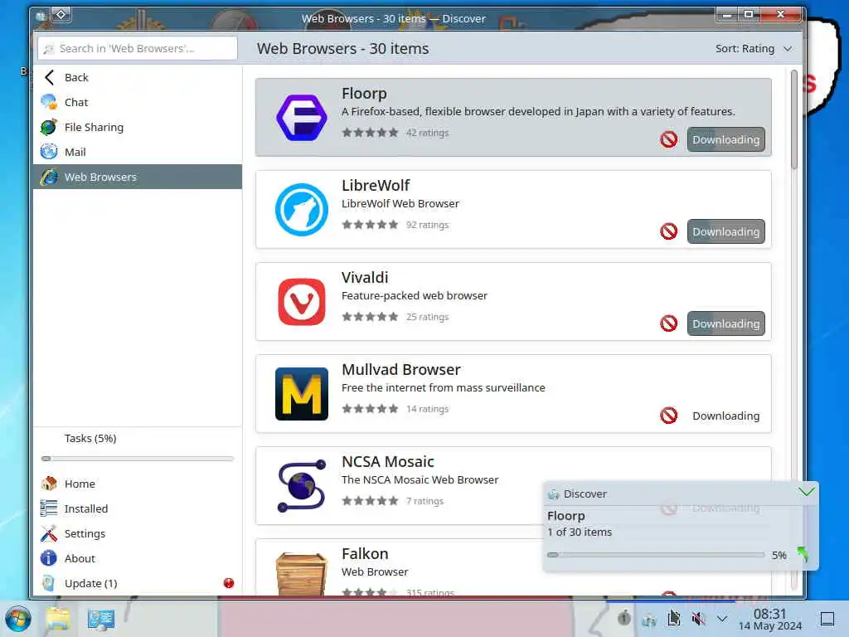Image resolution: width=849 pixels, height=637 pixels.
Task: Expand the hidden system tray icons
Action: click(x=722, y=618)
